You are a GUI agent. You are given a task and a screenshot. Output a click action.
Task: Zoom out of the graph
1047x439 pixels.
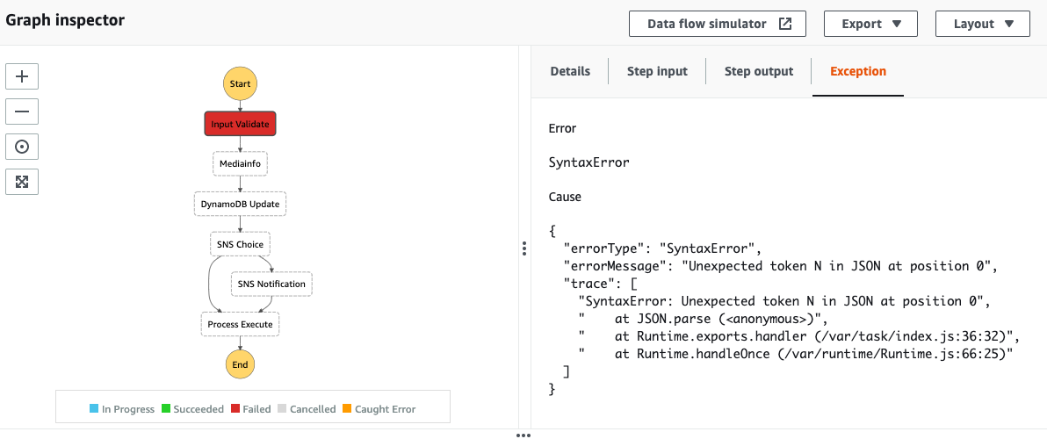pyautogui.click(x=22, y=111)
